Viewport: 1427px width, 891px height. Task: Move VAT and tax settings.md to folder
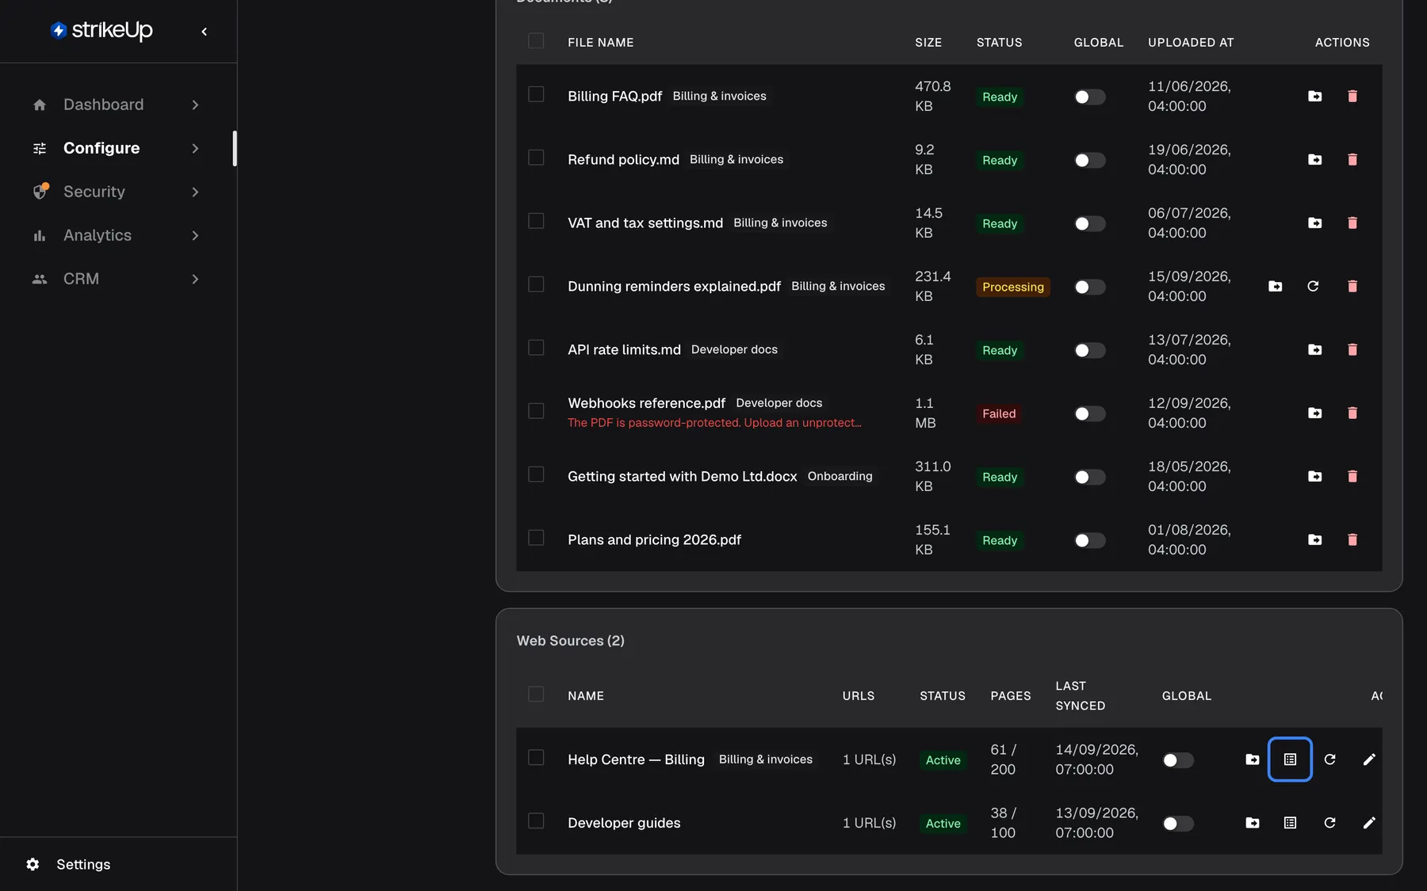point(1314,223)
